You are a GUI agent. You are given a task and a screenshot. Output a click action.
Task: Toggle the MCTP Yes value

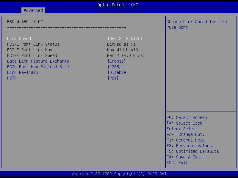tap(113, 78)
